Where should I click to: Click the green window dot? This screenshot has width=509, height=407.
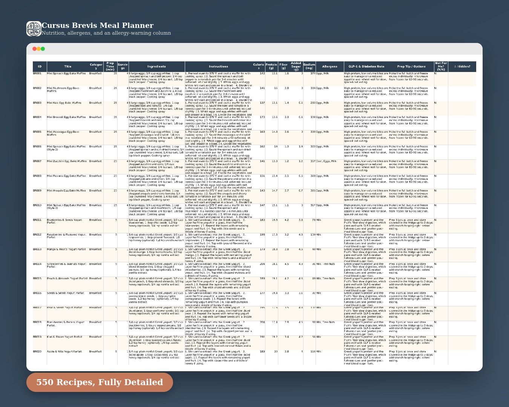pyautogui.click(x=43, y=49)
